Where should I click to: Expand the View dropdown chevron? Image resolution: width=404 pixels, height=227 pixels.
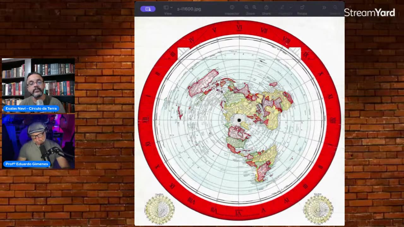tap(171, 8)
